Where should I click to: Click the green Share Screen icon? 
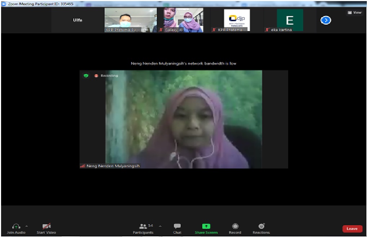pyautogui.click(x=206, y=226)
